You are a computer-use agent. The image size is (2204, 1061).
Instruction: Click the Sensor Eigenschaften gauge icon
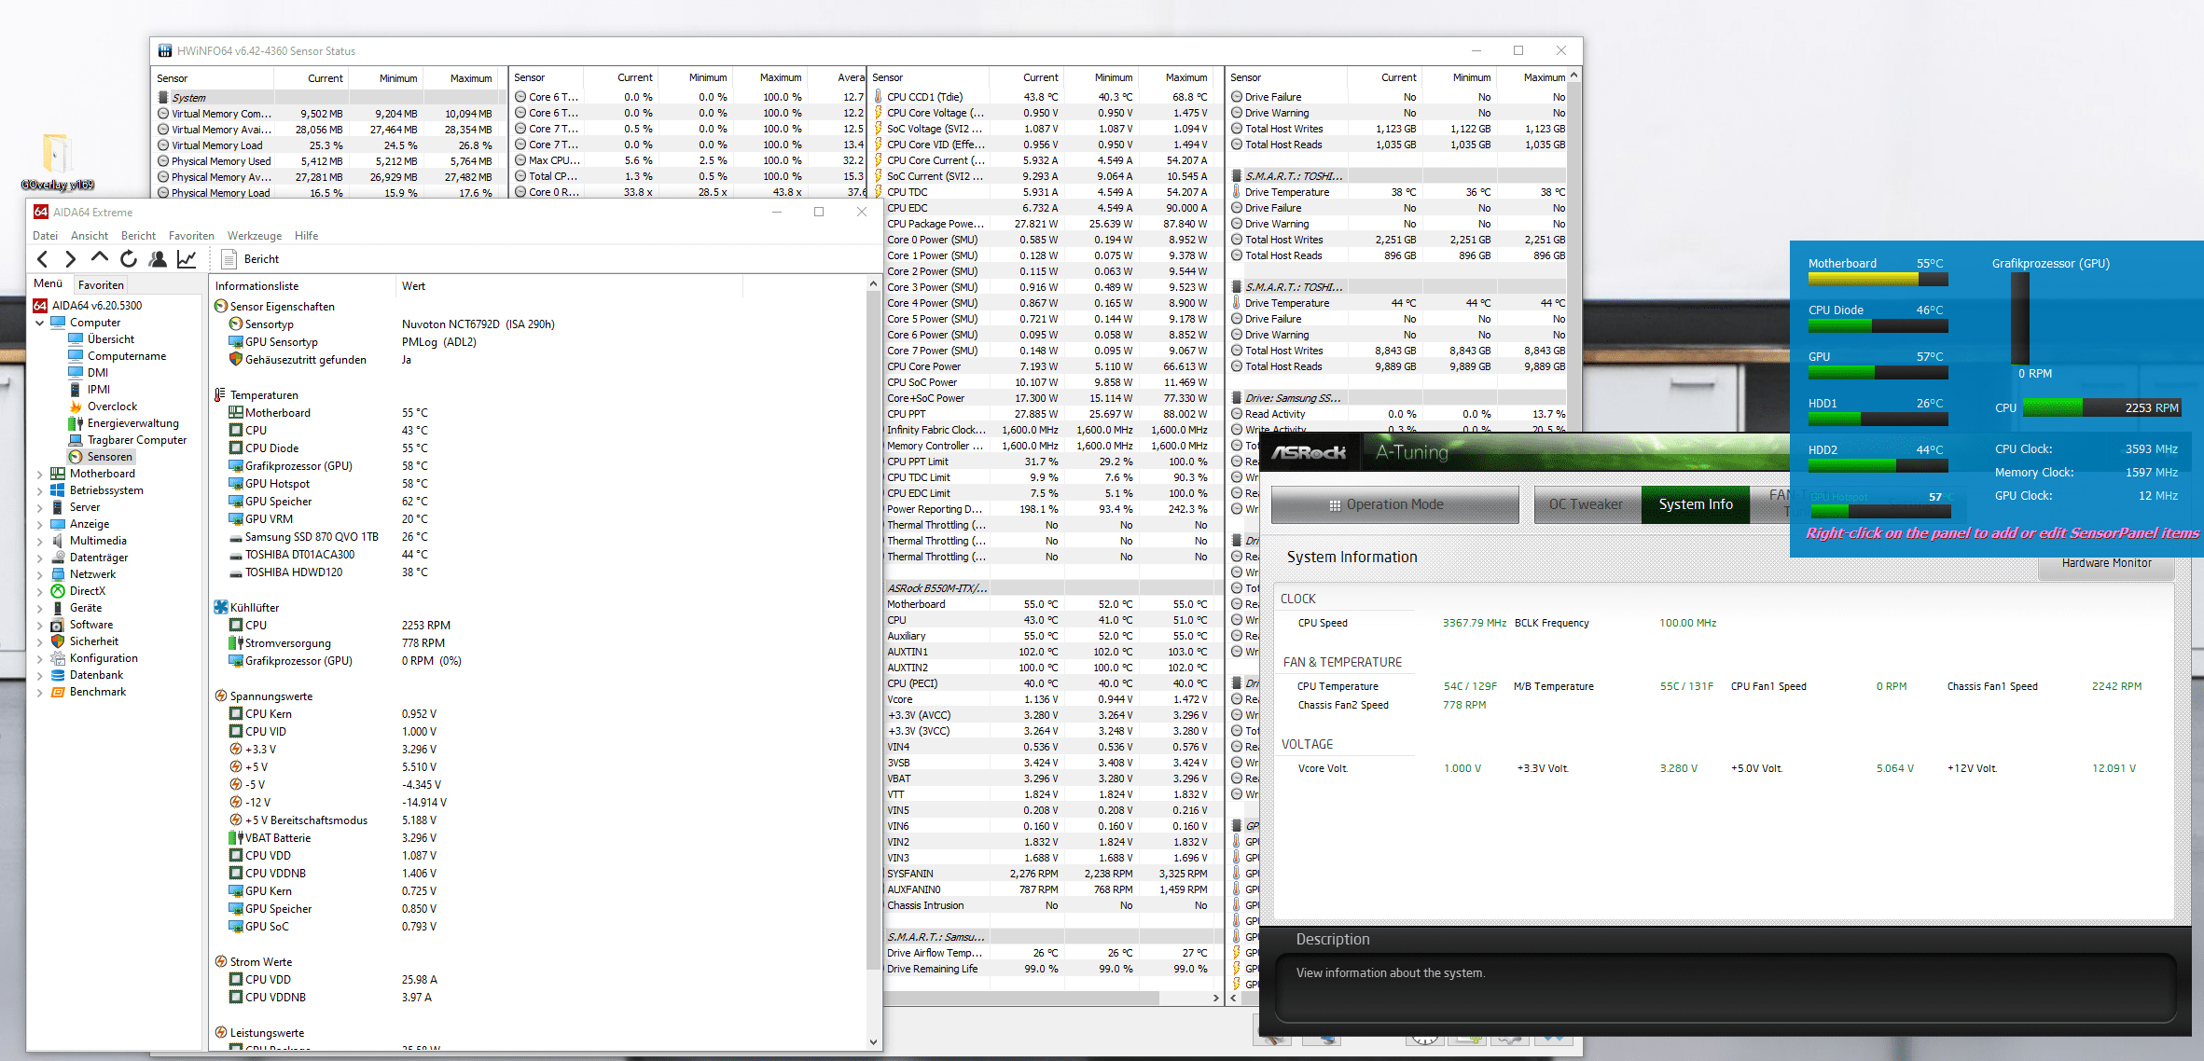[221, 306]
